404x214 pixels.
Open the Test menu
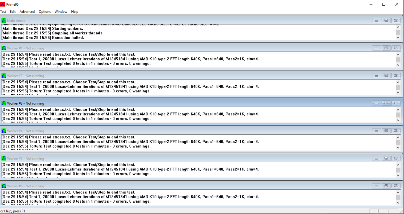click(3, 12)
